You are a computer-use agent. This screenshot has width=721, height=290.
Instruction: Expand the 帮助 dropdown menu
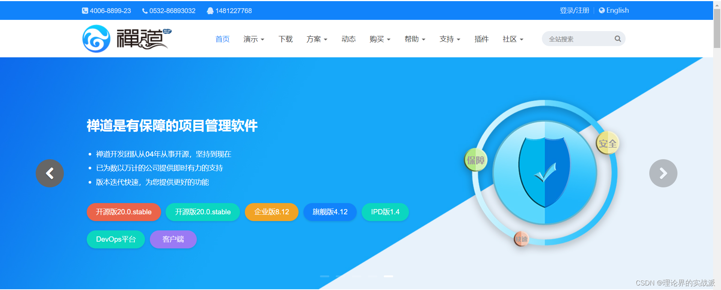(415, 39)
